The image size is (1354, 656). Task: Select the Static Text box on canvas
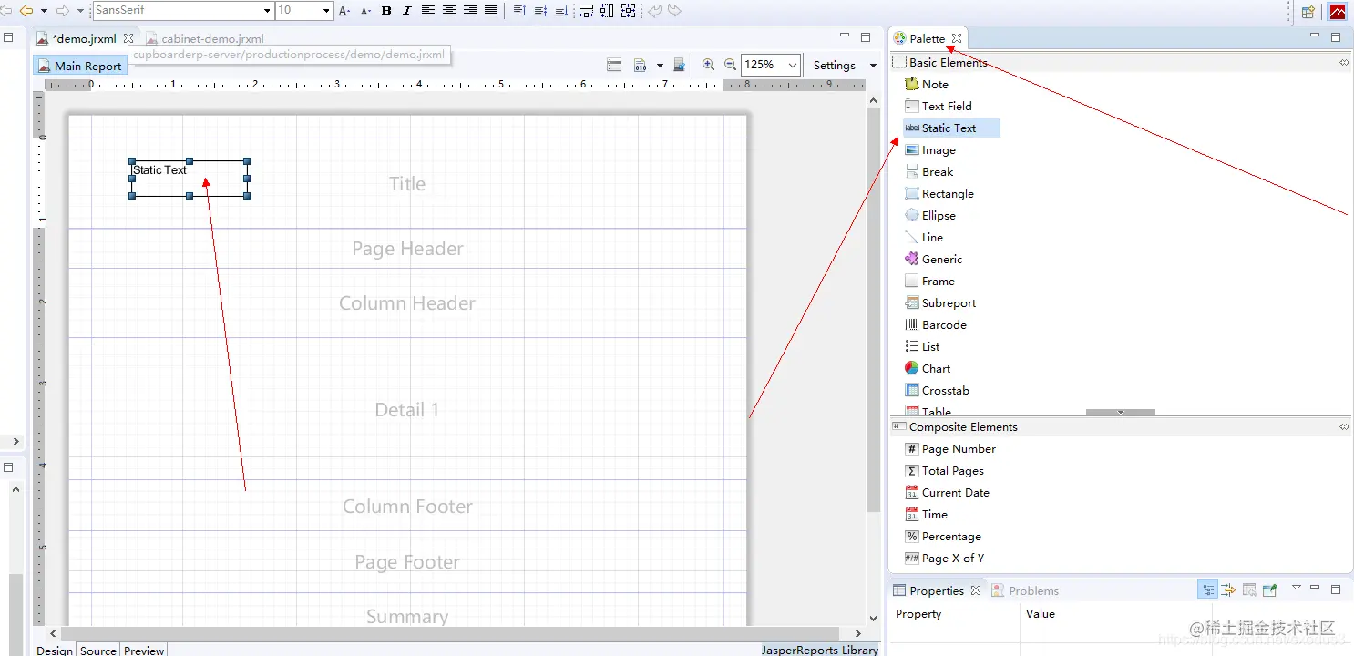[x=190, y=179]
